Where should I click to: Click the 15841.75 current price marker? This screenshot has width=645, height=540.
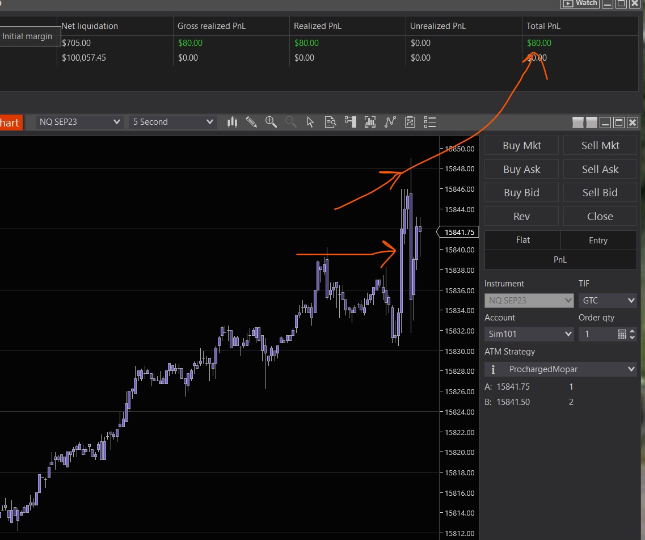tap(457, 233)
